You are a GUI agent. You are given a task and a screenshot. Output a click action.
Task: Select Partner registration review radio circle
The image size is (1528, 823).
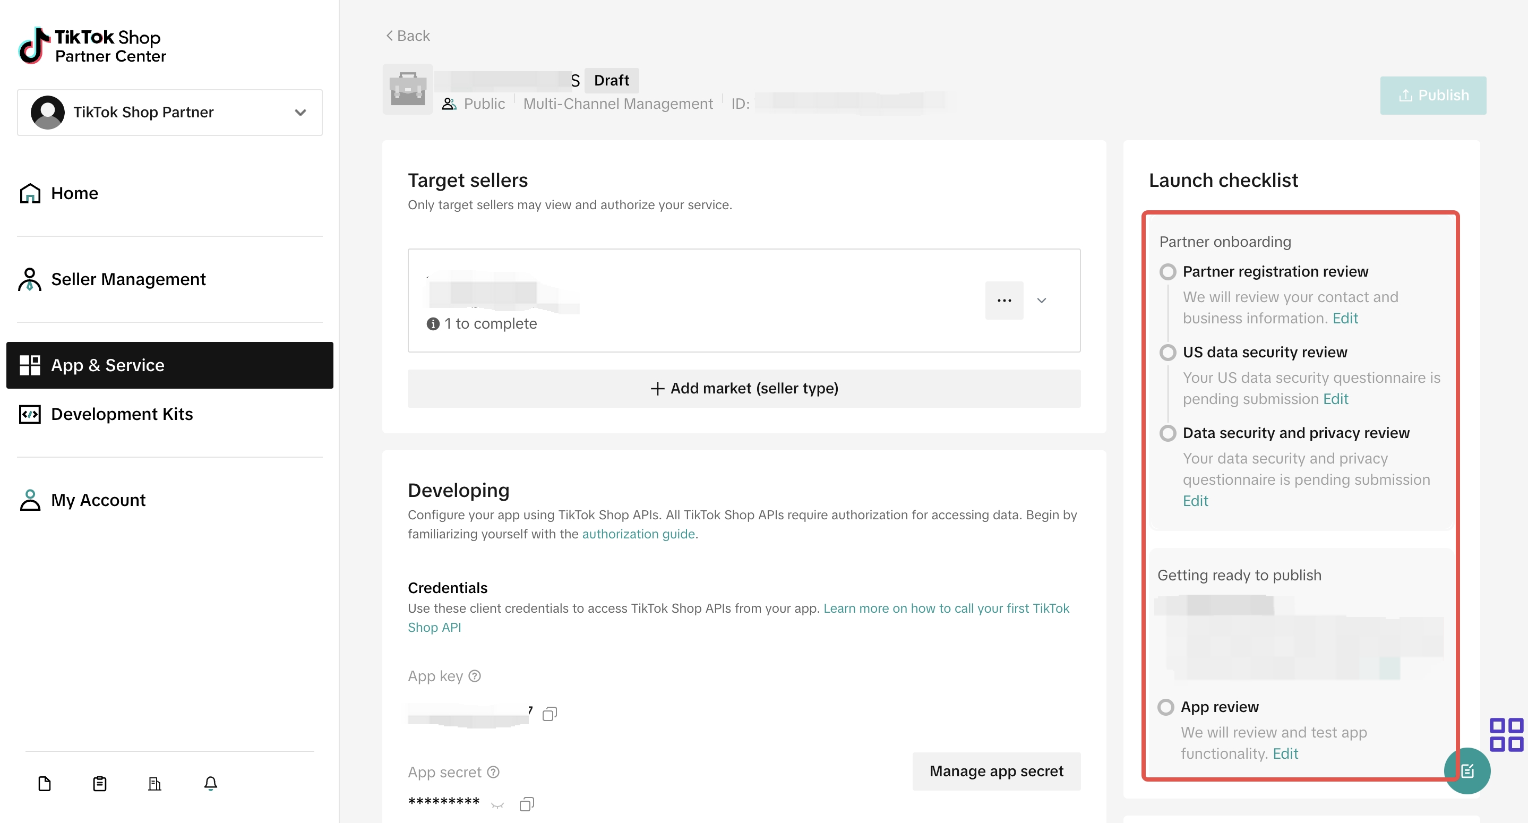(x=1168, y=272)
